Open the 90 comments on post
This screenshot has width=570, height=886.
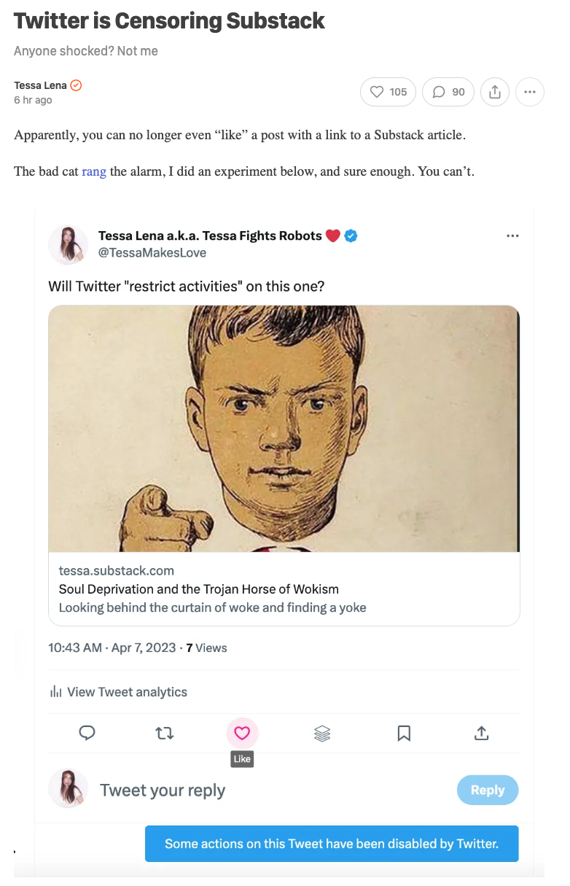(x=448, y=92)
